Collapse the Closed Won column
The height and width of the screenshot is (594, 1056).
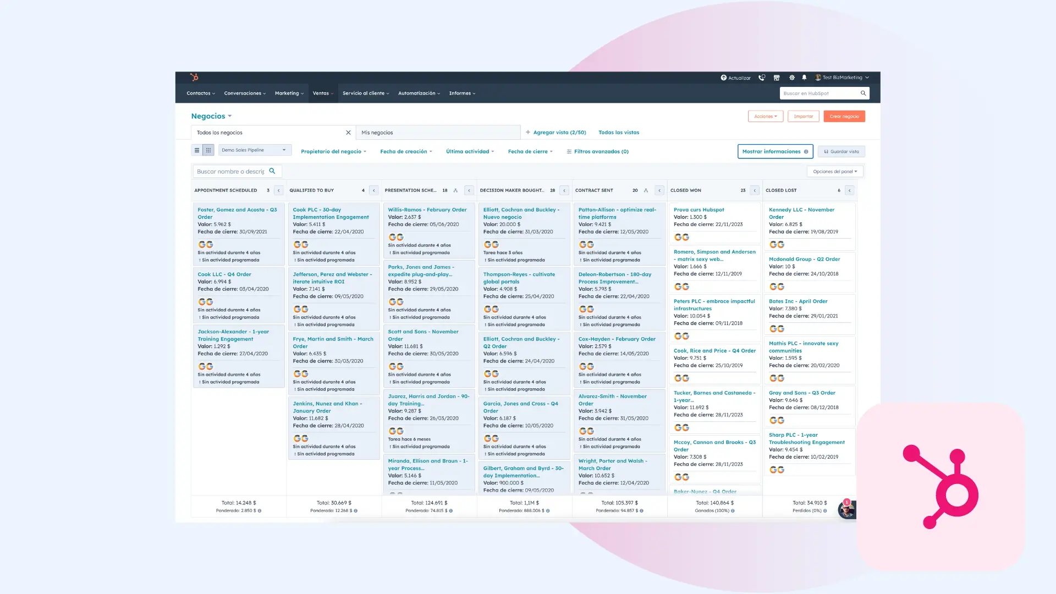pos(755,190)
